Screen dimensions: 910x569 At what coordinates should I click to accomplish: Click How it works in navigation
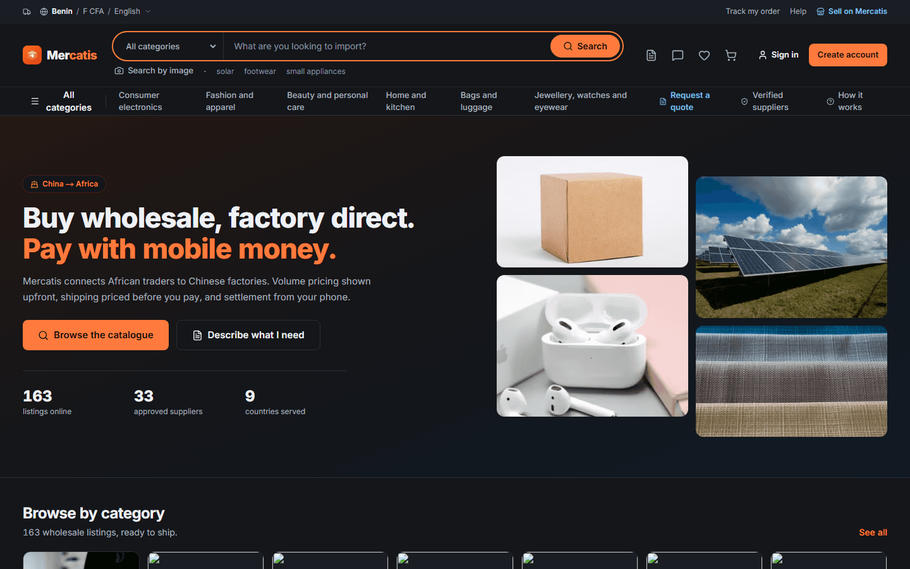click(x=845, y=101)
